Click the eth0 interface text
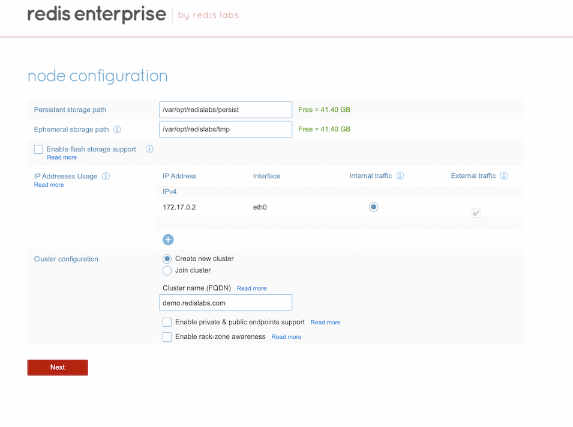Screen dimensions: 573x427 (260, 207)
